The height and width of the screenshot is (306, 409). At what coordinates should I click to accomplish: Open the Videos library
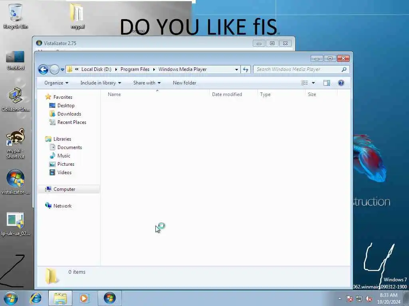coord(64,172)
